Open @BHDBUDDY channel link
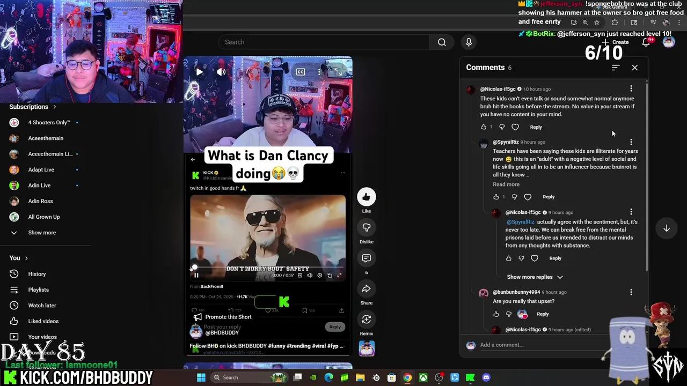Screen dimensions: 687x386 click(222, 333)
